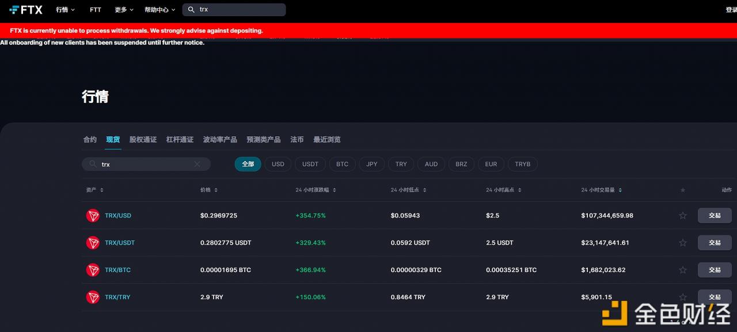Click the favorites star column header

point(683,190)
